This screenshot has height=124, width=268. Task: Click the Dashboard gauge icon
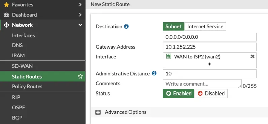pyautogui.click(x=6, y=15)
